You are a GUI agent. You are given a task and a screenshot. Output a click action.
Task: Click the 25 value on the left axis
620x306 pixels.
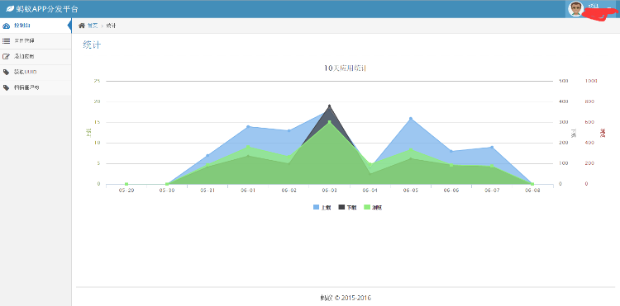[x=98, y=81]
